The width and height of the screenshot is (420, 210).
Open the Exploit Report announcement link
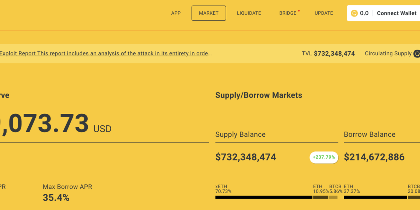point(105,53)
